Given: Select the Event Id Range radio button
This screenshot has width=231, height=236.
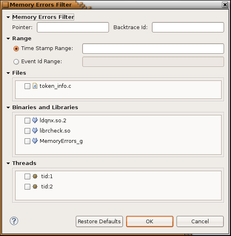Looking at the screenshot, I should (16, 62).
